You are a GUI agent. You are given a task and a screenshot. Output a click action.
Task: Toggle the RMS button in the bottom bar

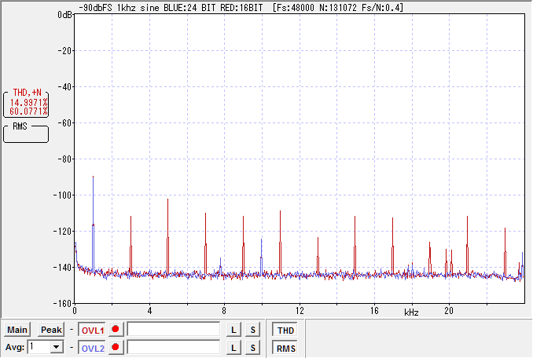pyautogui.click(x=285, y=349)
